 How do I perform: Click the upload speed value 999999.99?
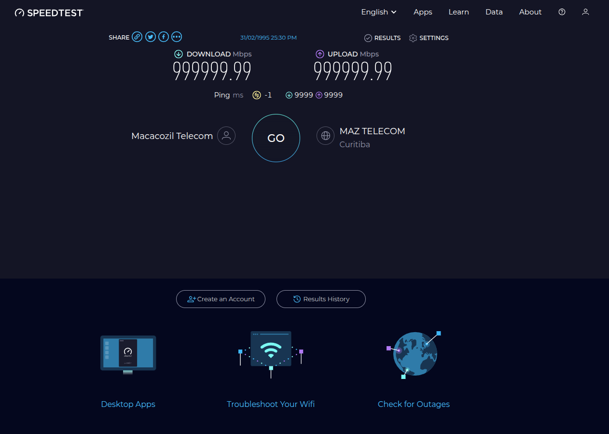(x=353, y=71)
